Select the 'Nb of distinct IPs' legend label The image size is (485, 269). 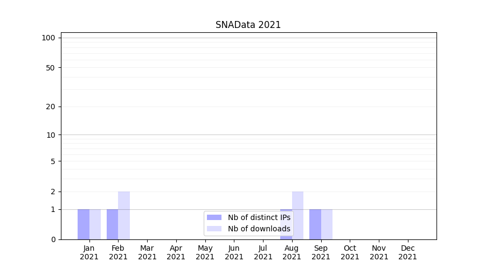[x=259, y=217]
